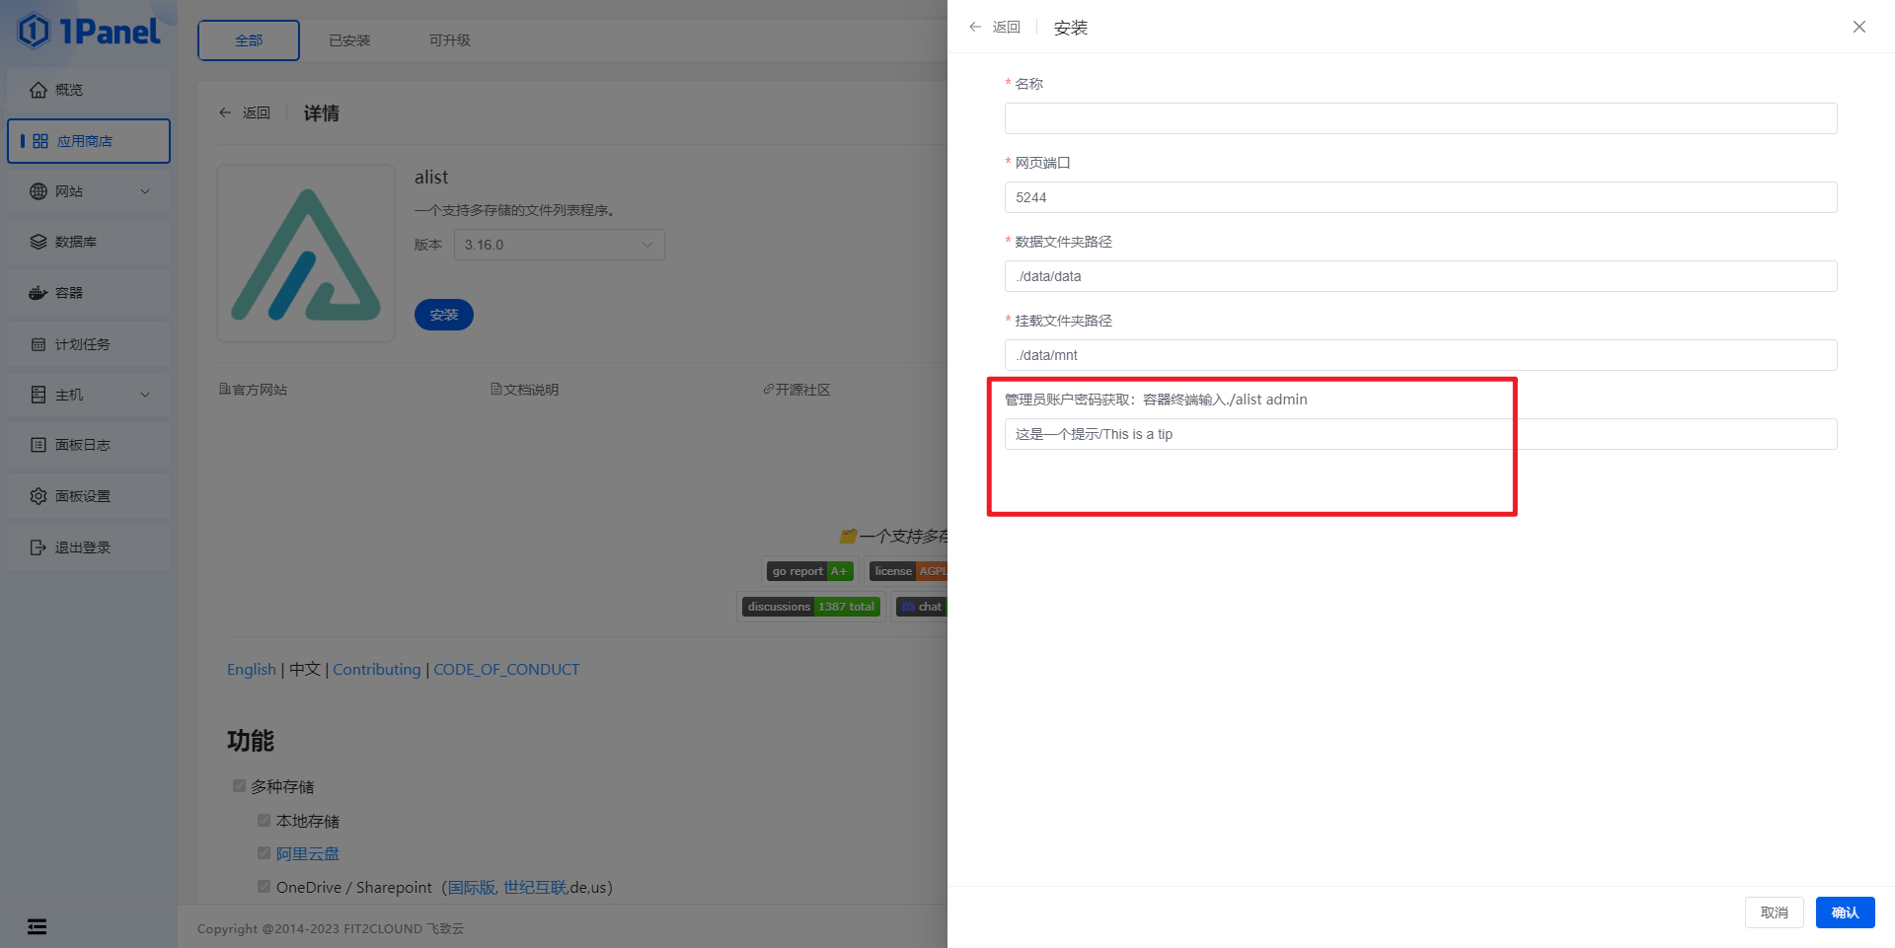
Task: Toggle the OneDrive / Sharepoint checkbox
Action: tap(264, 886)
